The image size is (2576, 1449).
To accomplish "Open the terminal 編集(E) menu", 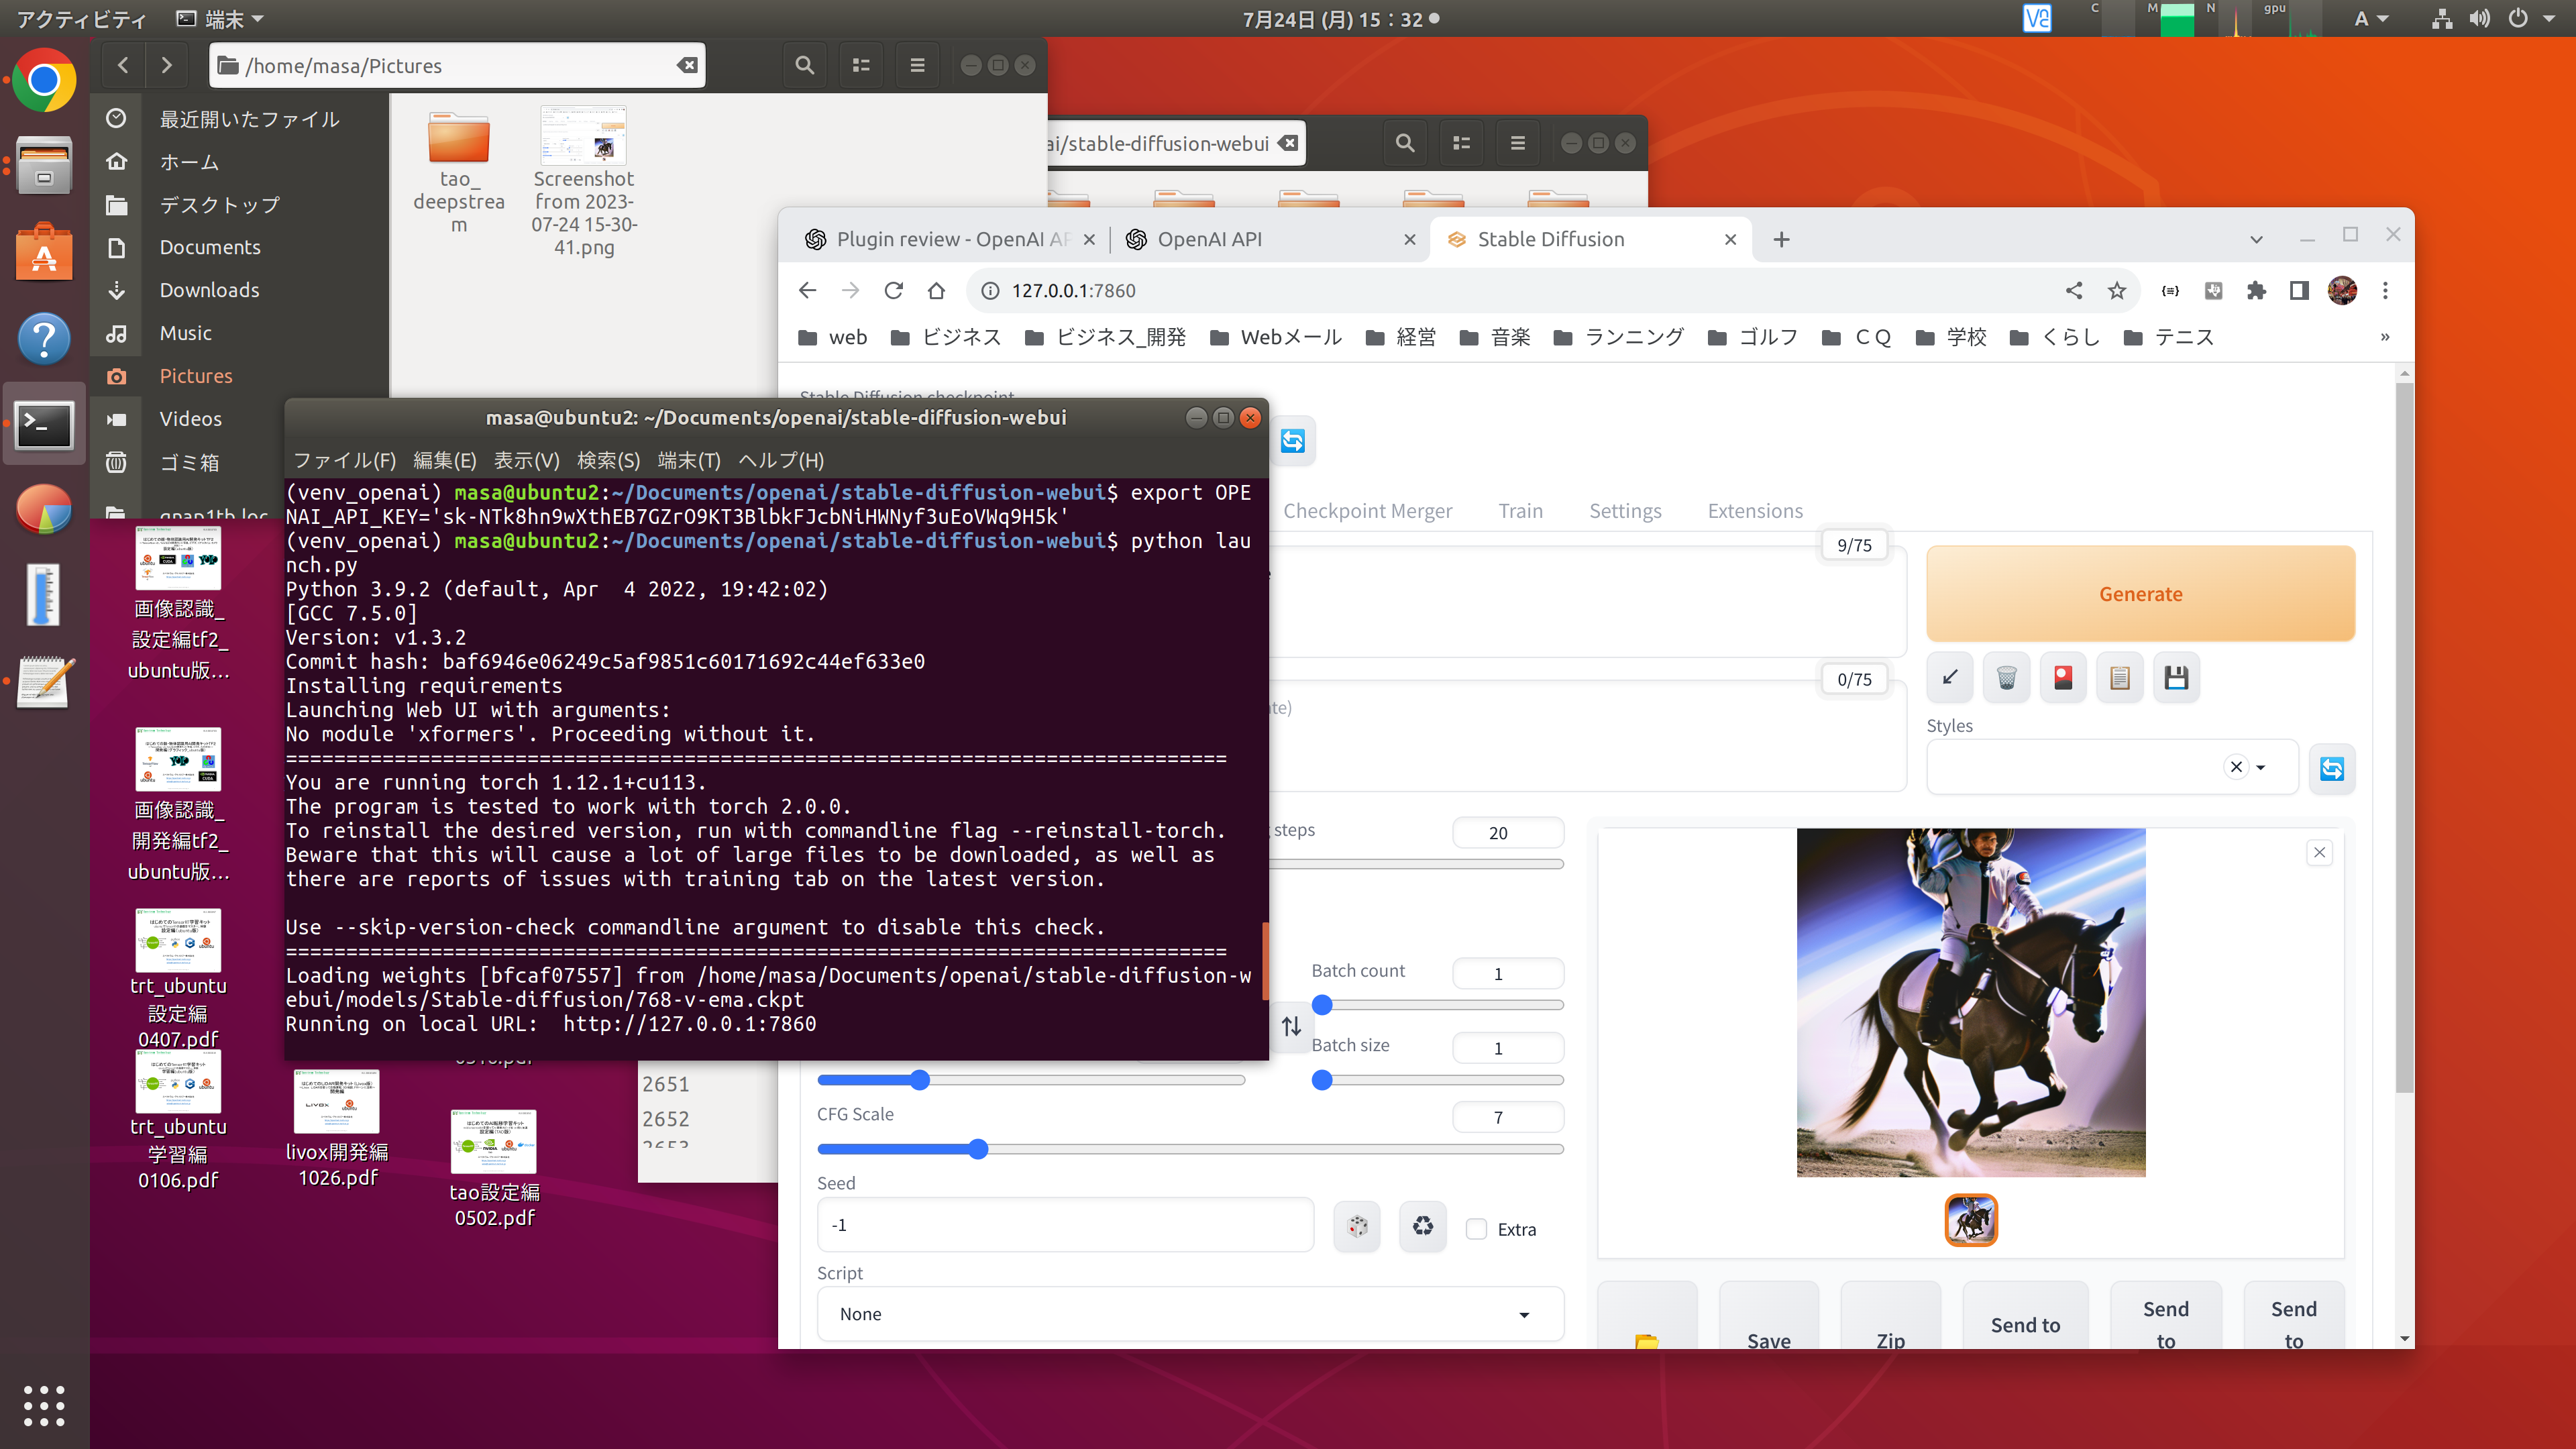I will [444, 460].
